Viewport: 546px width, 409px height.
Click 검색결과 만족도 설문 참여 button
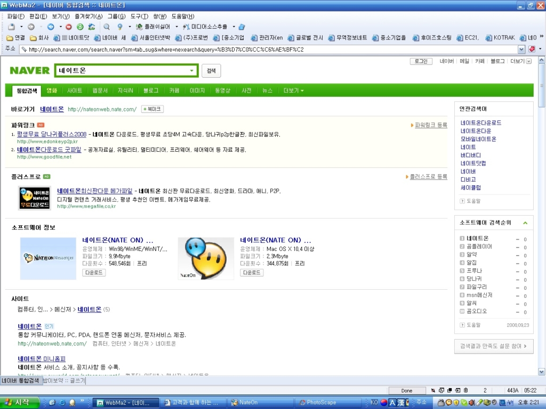(x=494, y=346)
